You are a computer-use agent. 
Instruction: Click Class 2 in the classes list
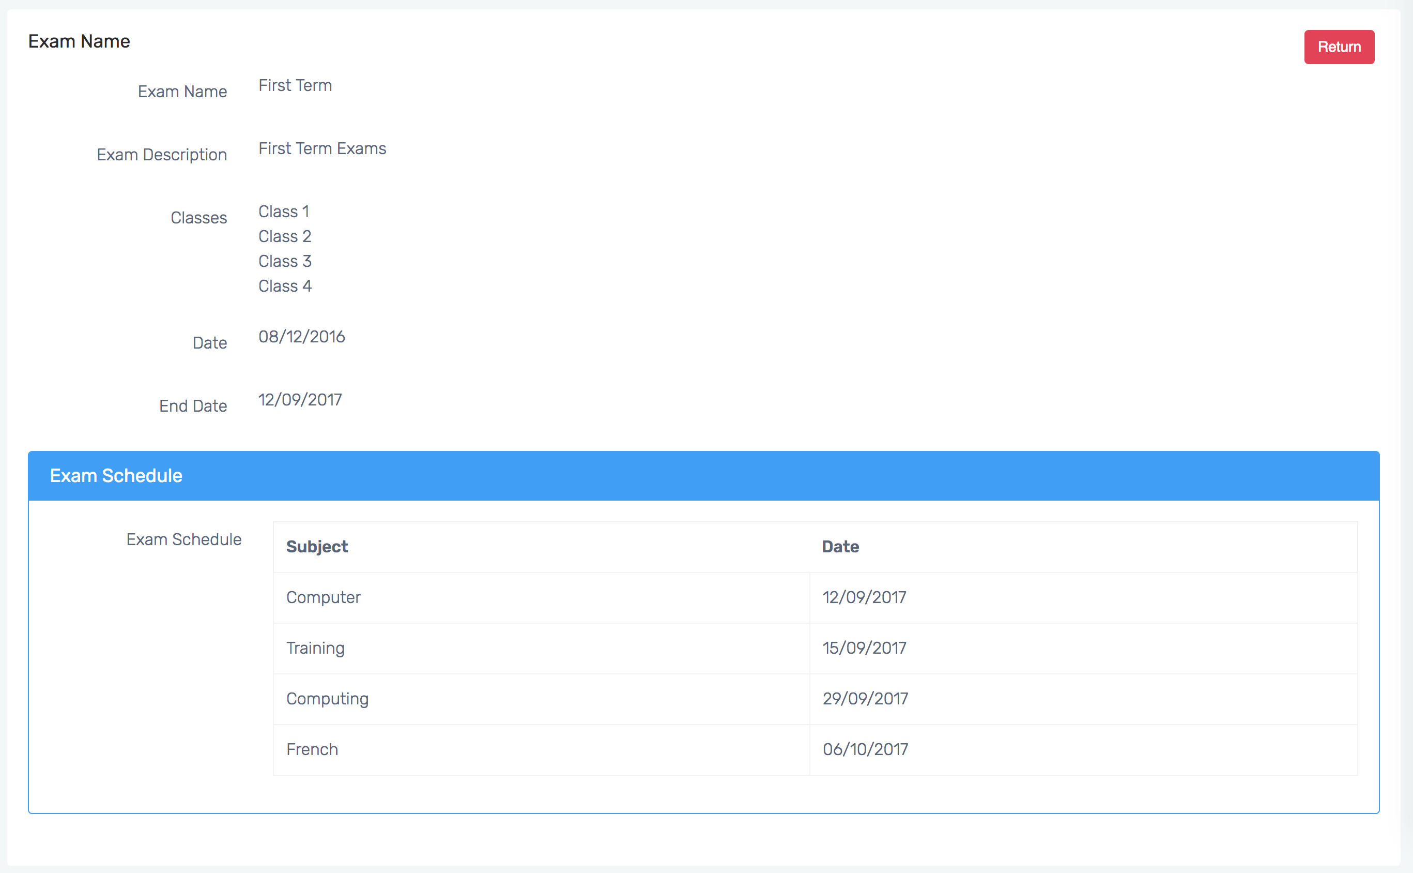[x=284, y=236]
